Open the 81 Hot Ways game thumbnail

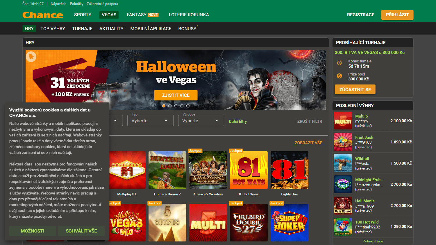click(x=249, y=170)
